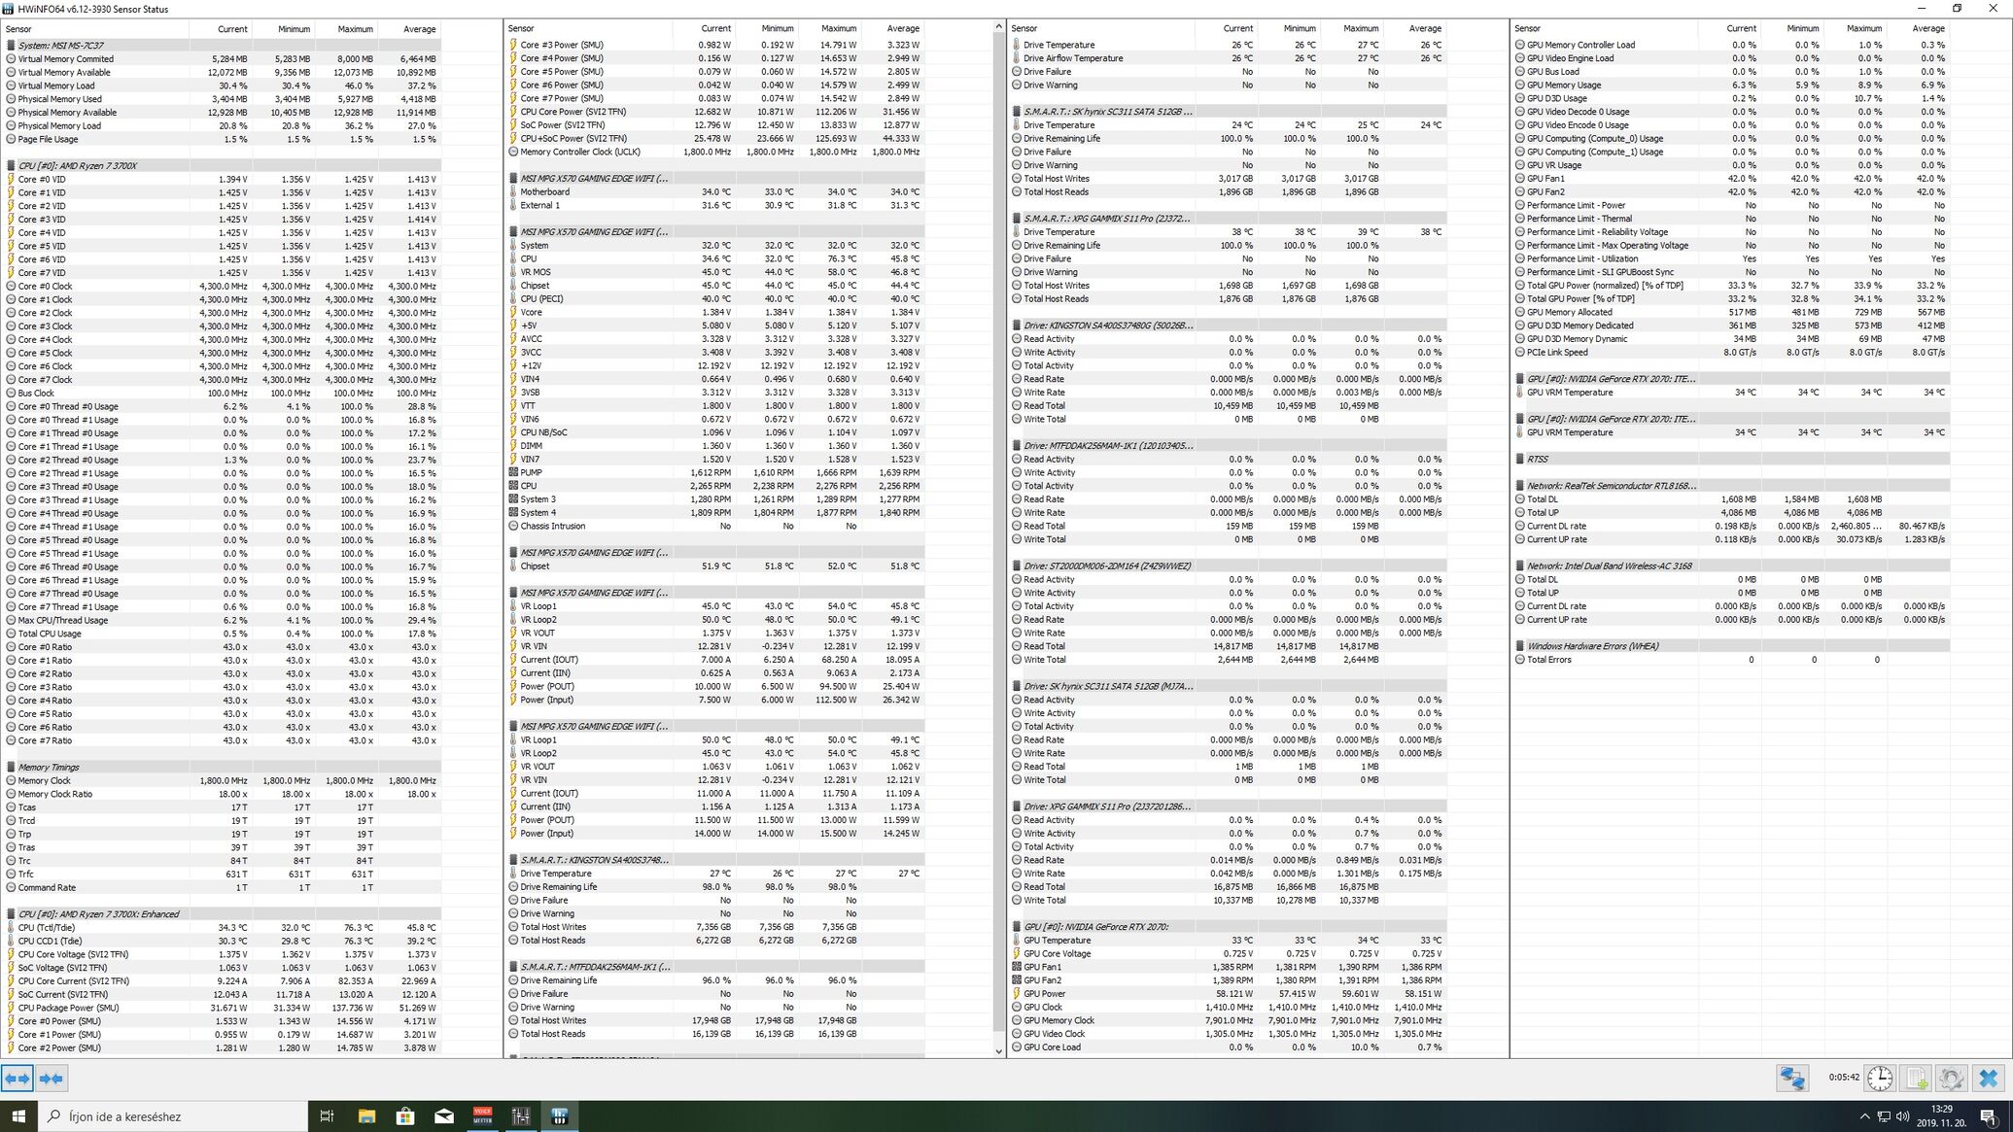
Task: Select the GPU Core Load row
Action: 1228,1047
